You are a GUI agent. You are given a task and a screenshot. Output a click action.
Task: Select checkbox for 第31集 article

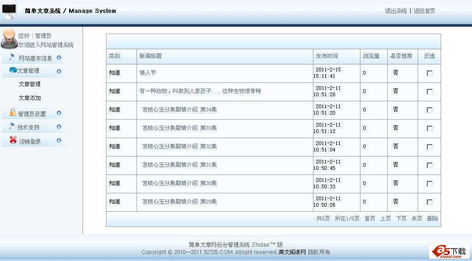[430, 165]
